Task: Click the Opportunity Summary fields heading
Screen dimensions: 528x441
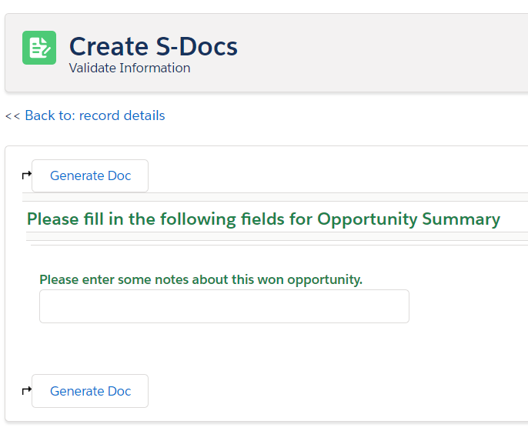Action: (x=263, y=219)
